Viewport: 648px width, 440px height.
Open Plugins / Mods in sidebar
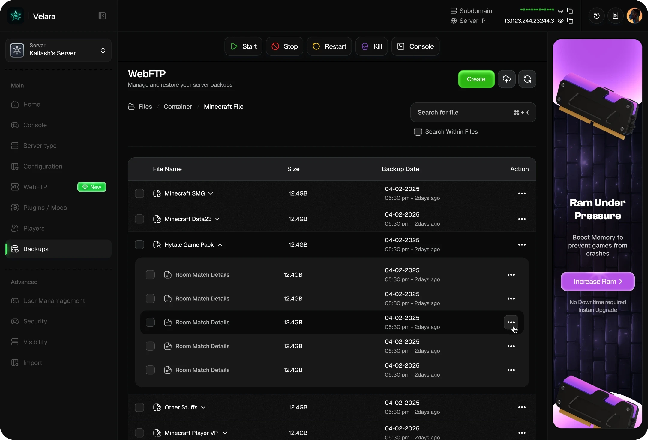coord(58,208)
